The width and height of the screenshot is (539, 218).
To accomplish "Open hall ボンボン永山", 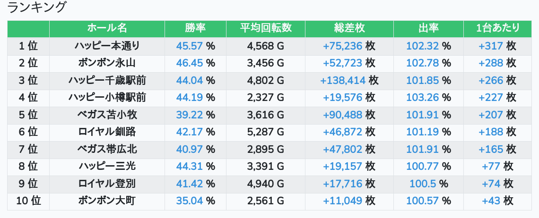I will [x=107, y=63].
